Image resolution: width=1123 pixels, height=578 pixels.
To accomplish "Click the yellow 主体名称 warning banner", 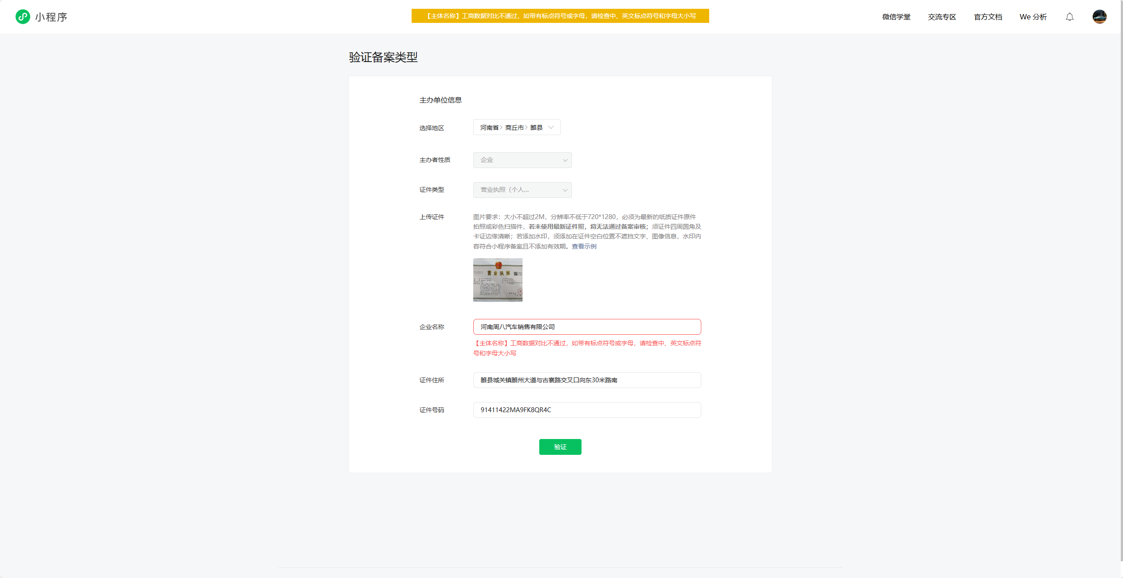I will [560, 16].
